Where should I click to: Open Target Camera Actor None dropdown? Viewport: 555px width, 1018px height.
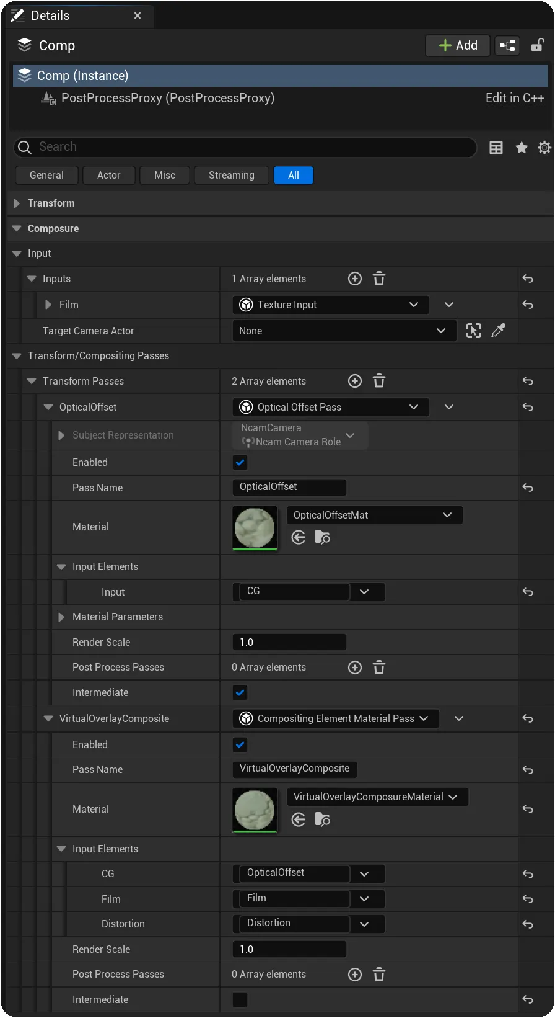click(x=344, y=331)
